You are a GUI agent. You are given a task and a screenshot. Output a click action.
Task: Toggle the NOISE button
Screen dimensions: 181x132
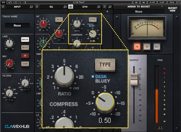click(25, 47)
